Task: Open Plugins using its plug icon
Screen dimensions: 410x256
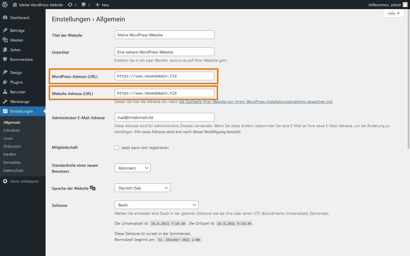Action: (6, 82)
